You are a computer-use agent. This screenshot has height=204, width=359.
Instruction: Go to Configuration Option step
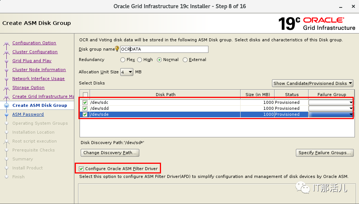pyautogui.click(x=34, y=43)
